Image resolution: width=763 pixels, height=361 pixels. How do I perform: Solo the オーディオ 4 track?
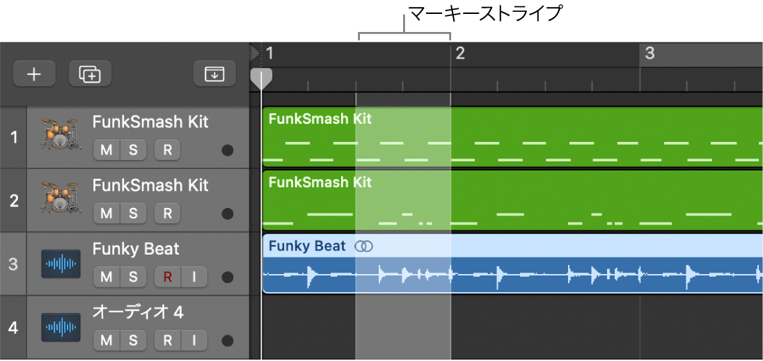pyautogui.click(x=133, y=340)
